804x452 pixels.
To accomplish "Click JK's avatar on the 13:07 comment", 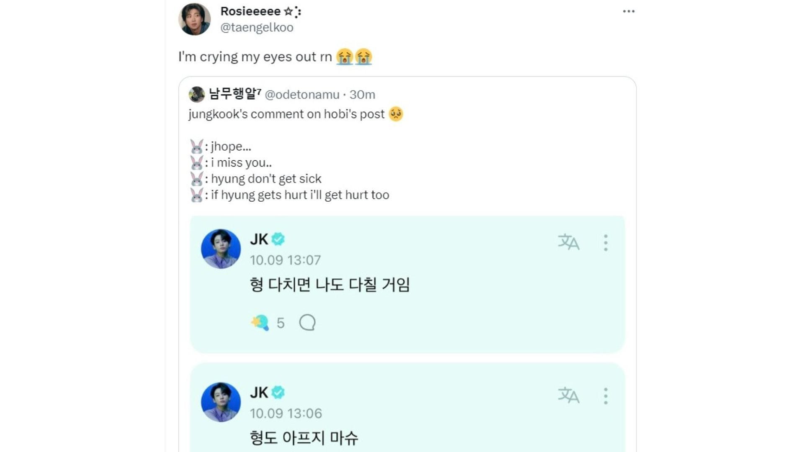I will [x=221, y=249].
